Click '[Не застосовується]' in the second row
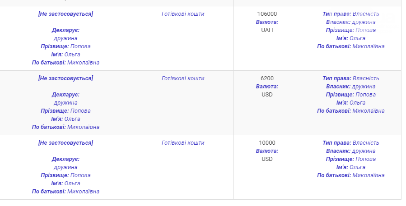The height and width of the screenshot is (206, 406). 65,78
